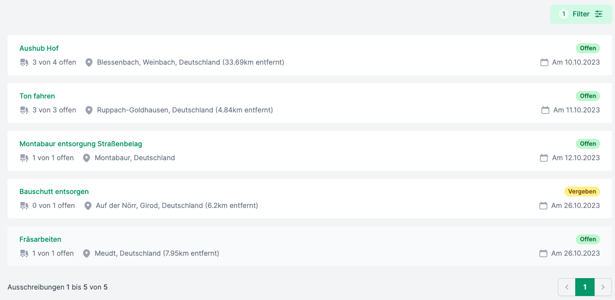Open the Fräsarbeiten tender
Viewport: 615px width, 300px height.
(x=40, y=239)
